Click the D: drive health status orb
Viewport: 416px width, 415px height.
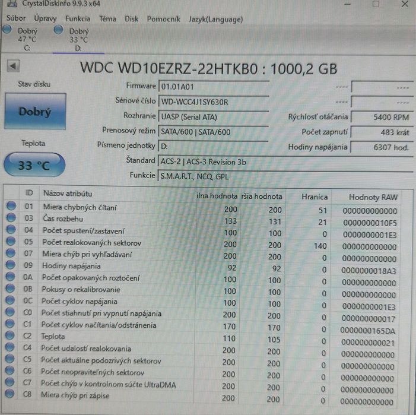coord(58,30)
